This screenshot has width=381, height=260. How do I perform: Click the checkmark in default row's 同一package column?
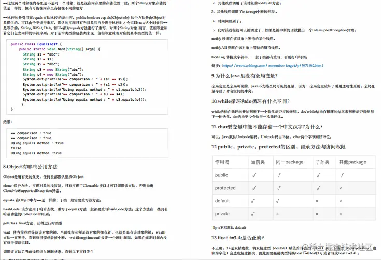coord(277,201)
